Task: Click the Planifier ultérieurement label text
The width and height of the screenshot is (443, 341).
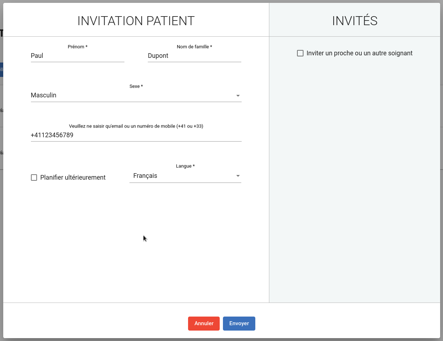Action: coord(73,178)
